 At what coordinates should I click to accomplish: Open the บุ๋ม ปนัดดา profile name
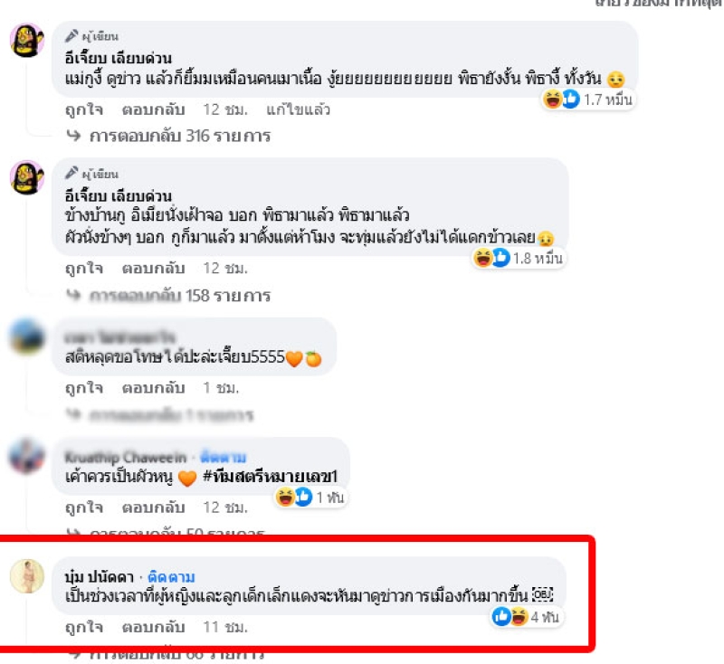(100, 577)
